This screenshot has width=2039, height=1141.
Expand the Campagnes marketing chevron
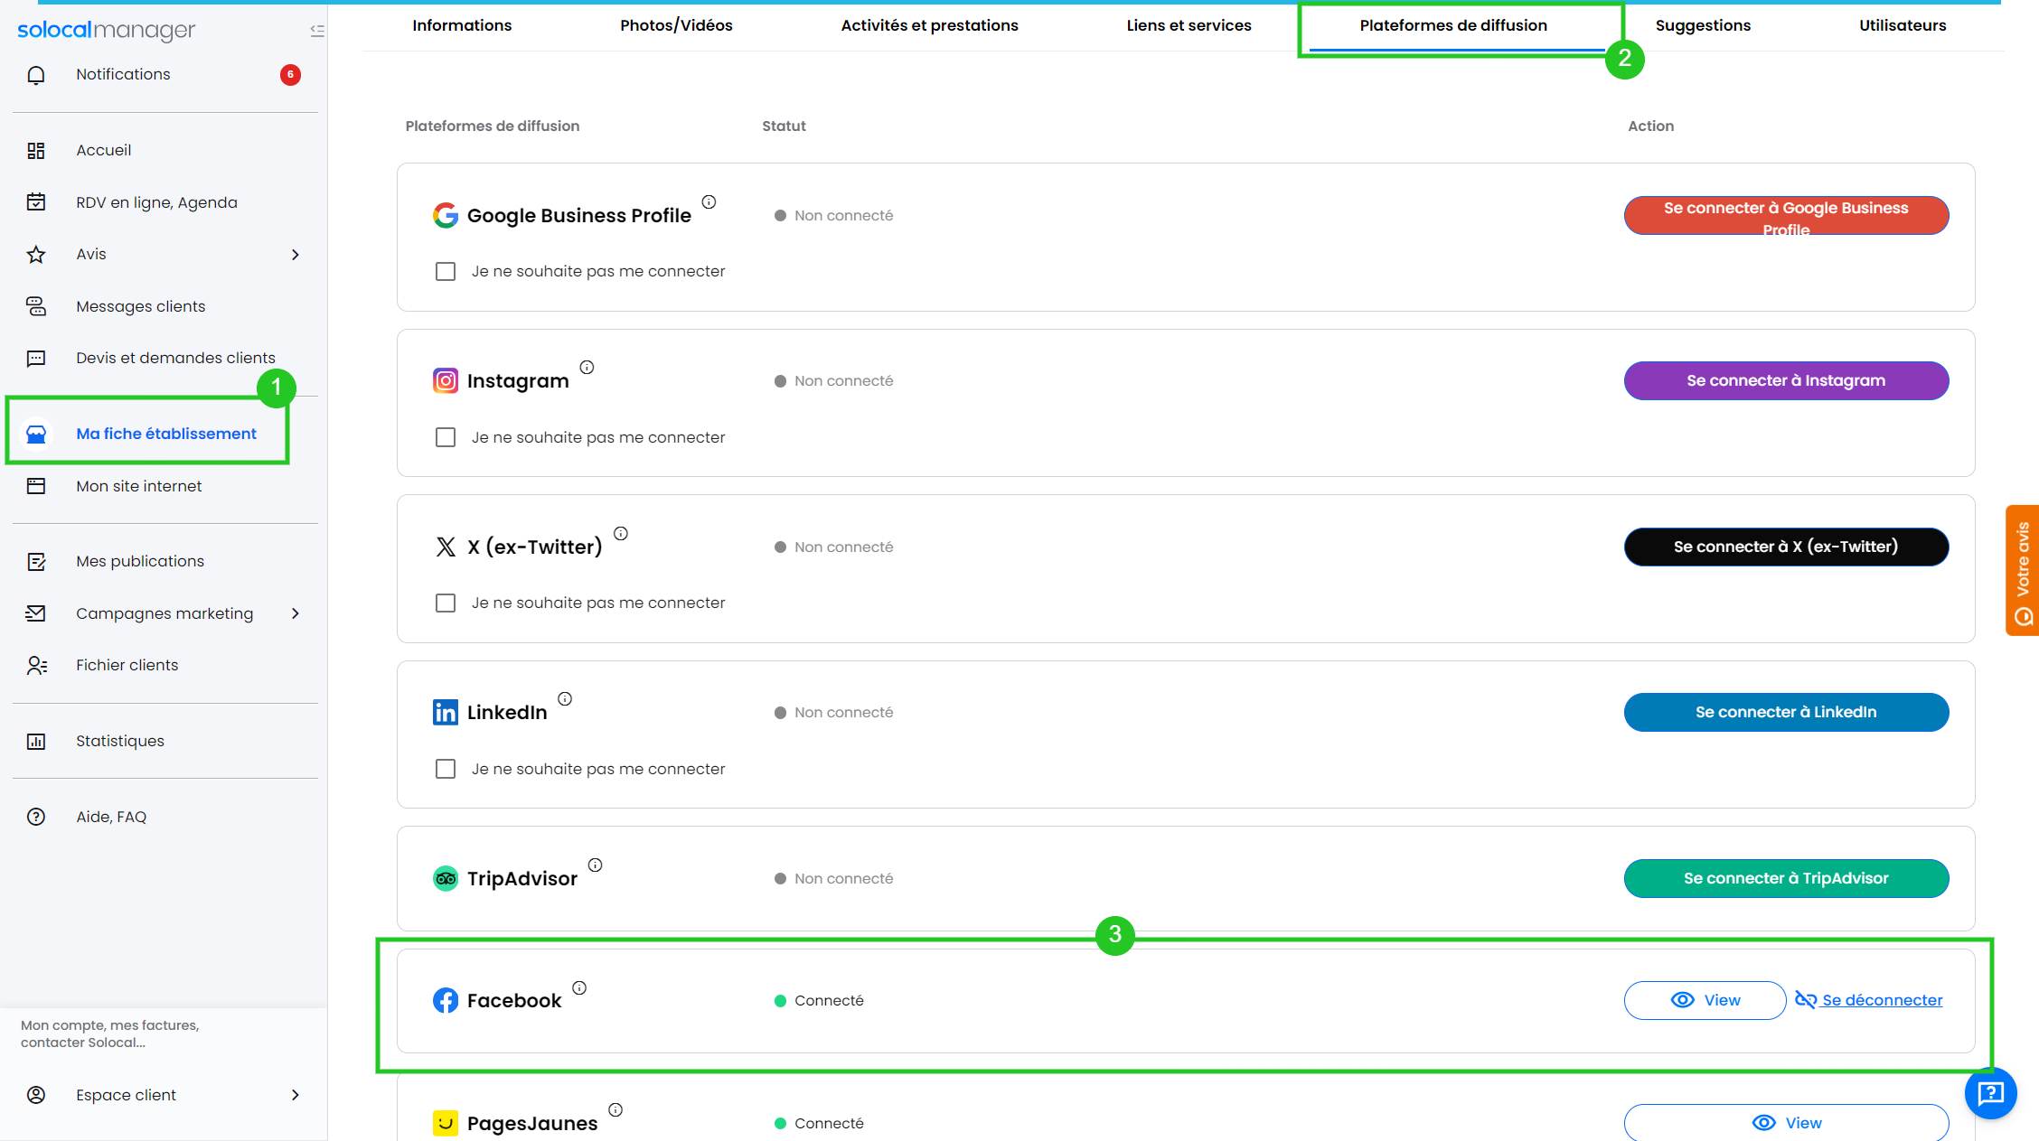[296, 613]
